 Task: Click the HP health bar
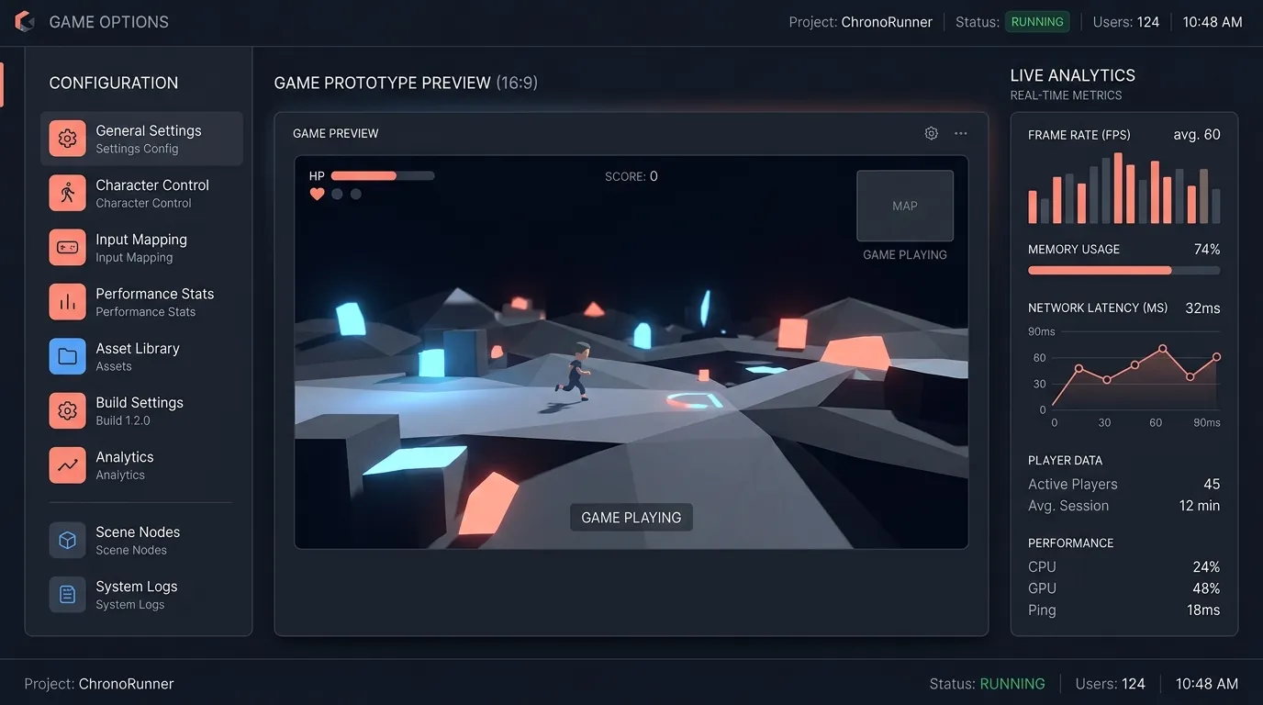point(383,175)
